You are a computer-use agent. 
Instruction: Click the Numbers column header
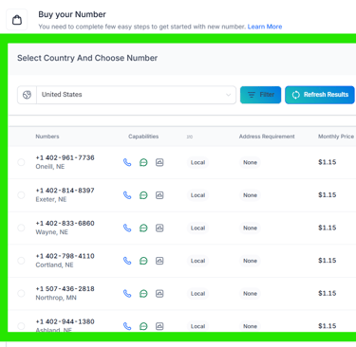tap(47, 137)
